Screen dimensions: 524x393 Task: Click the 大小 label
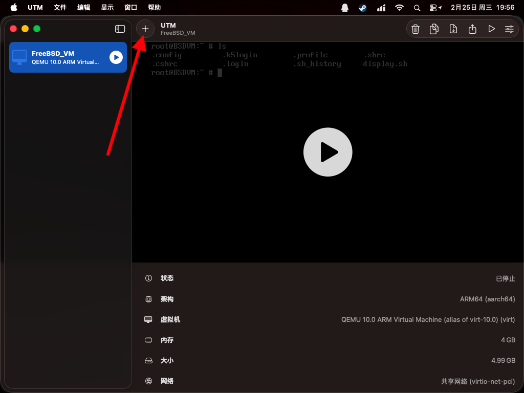[167, 361]
